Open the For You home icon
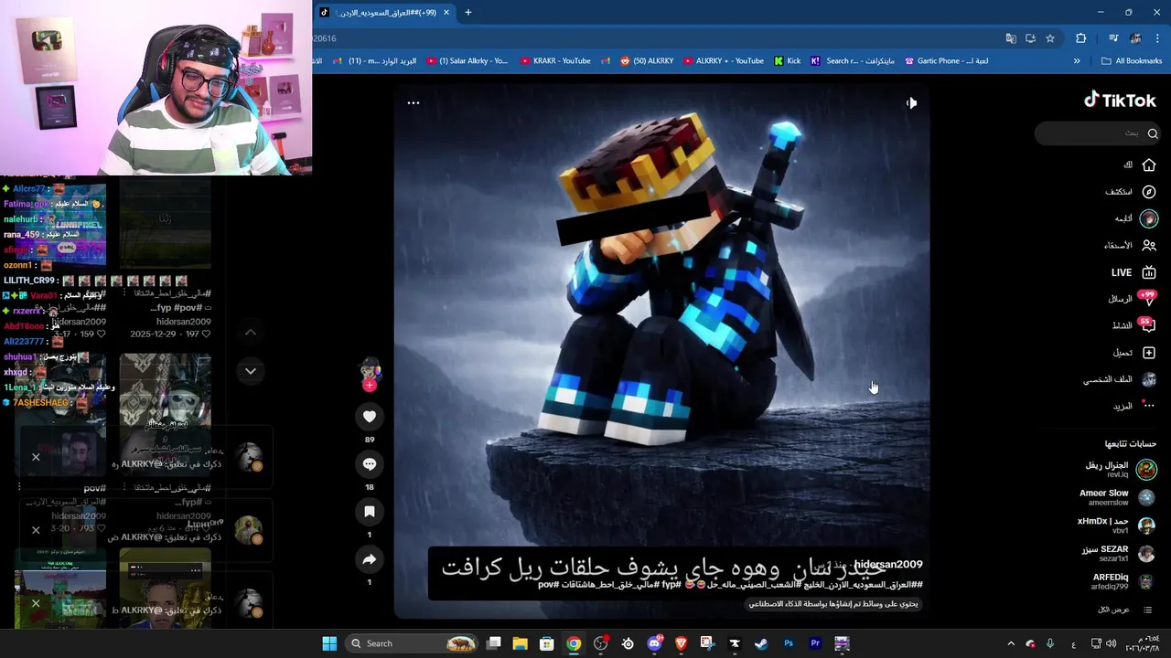This screenshot has height=658, width=1171. (1149, 165)
